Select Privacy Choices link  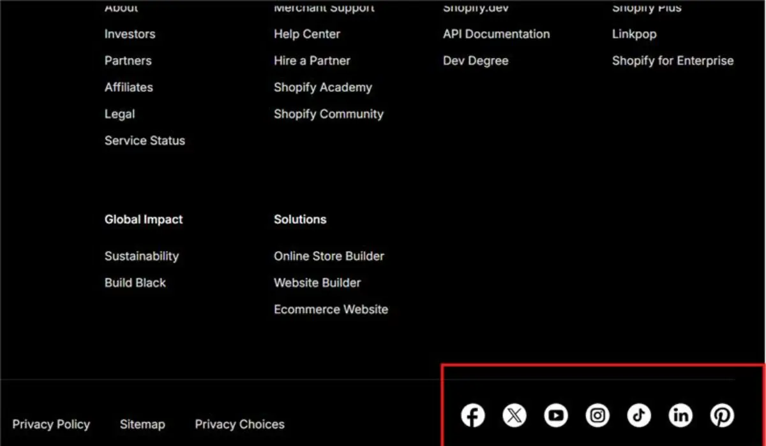pyautogui.click(x=240, y=424)
